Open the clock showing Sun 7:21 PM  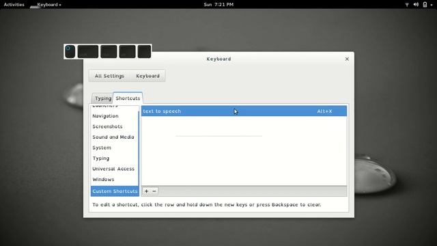218,5
